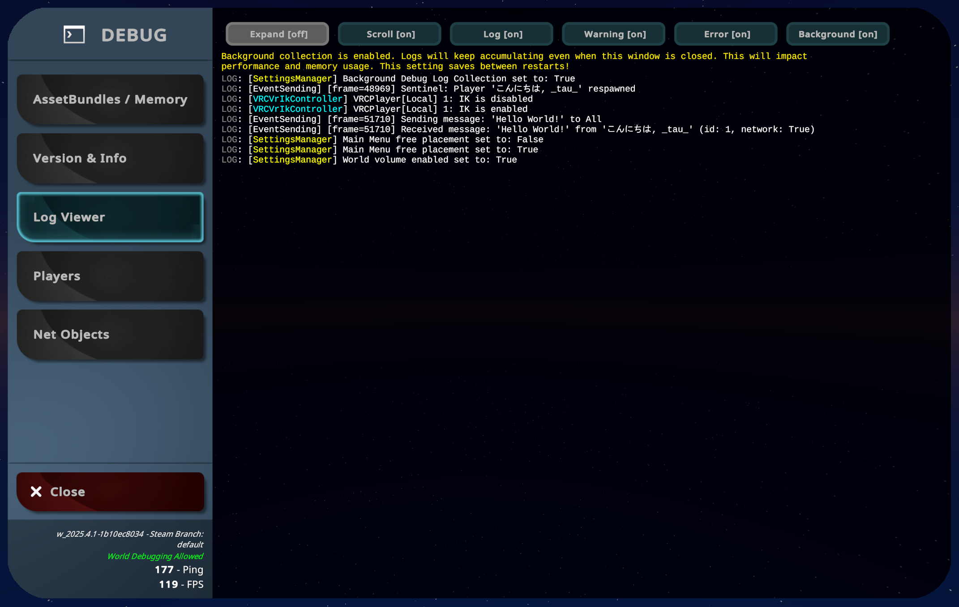Click the terminal icon beside DEBUG title
This screenshot has height=607, width=959.
tap(74, 34)
